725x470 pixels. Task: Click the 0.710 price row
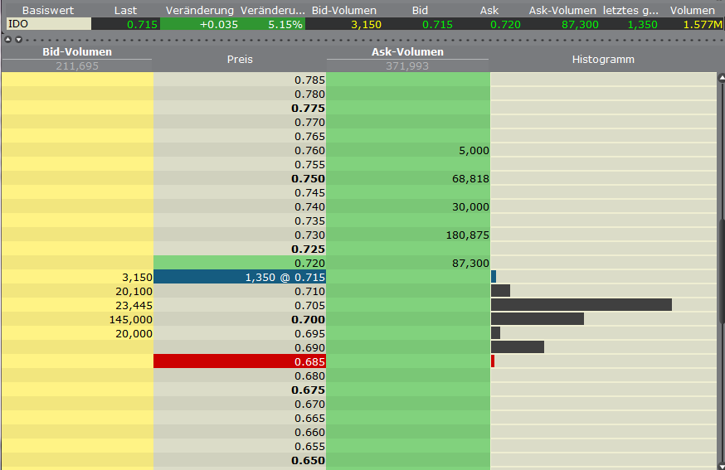coord(240,291)
